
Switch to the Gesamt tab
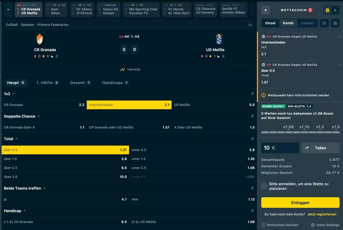coord(80,83)
